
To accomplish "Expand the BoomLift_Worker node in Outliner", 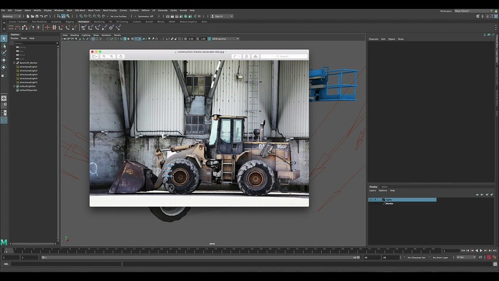I will (15, 63).
